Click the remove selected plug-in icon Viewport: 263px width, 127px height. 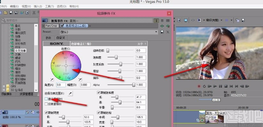168,26
